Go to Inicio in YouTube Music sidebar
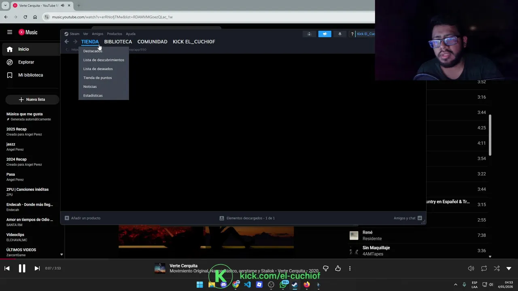 tap(30, 49)
